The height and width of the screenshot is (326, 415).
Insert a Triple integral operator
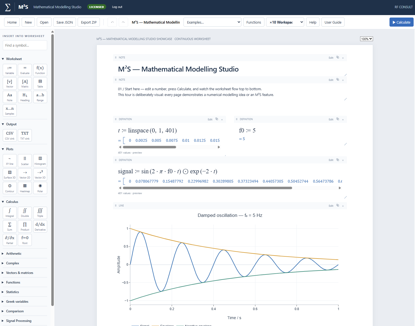(x=40, y=213)
